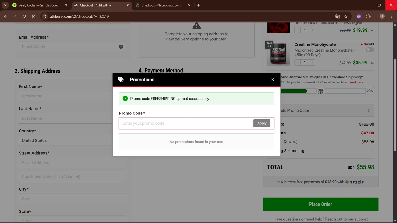This screenshot has height=223, width=397.
Task: Open the State dropdown field
Action: tap(73, 220)
